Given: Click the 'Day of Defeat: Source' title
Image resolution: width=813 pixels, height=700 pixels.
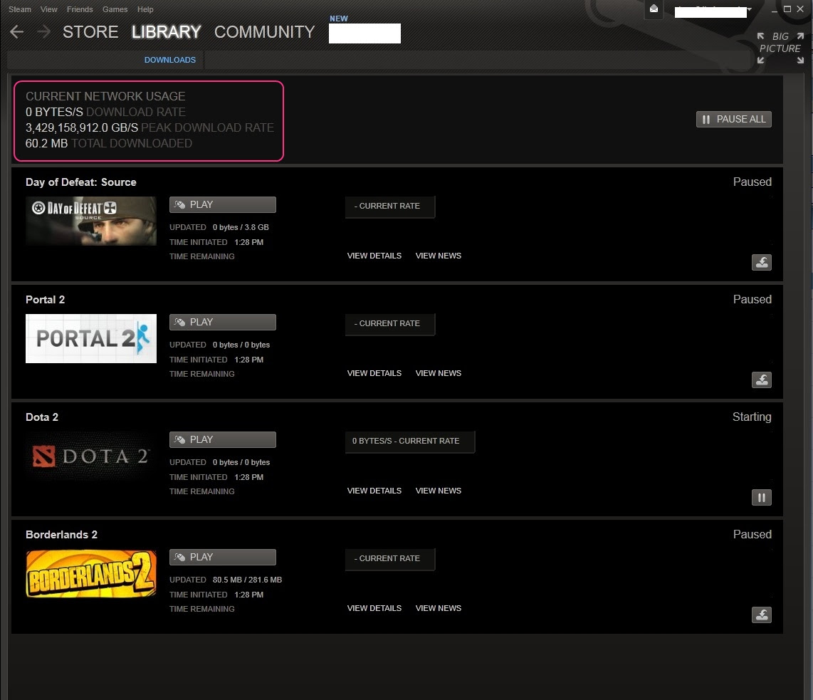Looking at the screenshot, I should [x=81, y=182].
